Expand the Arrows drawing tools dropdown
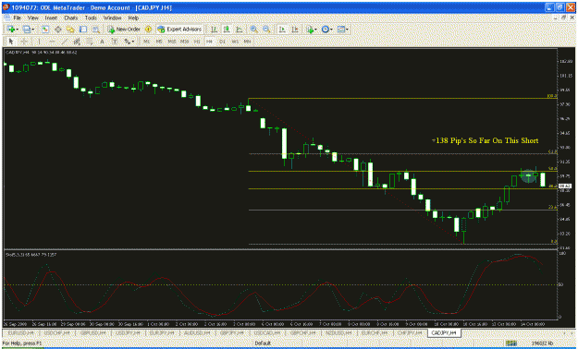Screen dimensions: 578x349 click(129, 42)
